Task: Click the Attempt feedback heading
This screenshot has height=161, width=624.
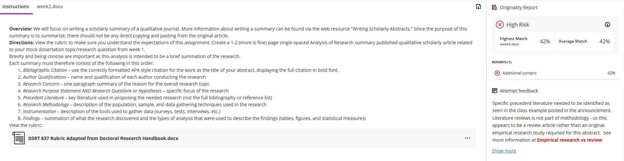Action: click(519, 91)
